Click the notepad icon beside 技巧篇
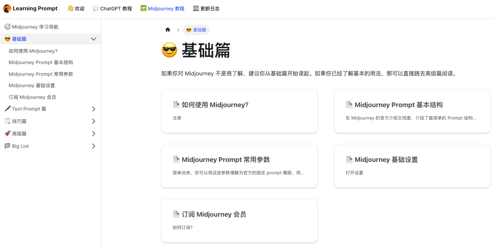 click(8, 121)
